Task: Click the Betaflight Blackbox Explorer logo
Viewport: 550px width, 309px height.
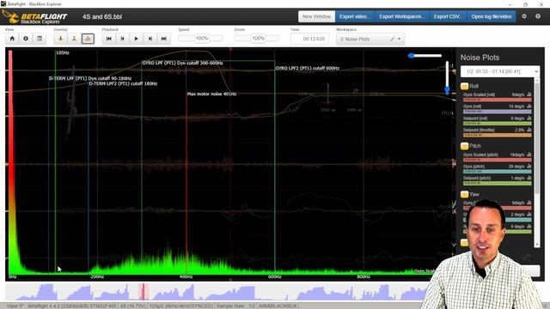Action: point(34,17)
